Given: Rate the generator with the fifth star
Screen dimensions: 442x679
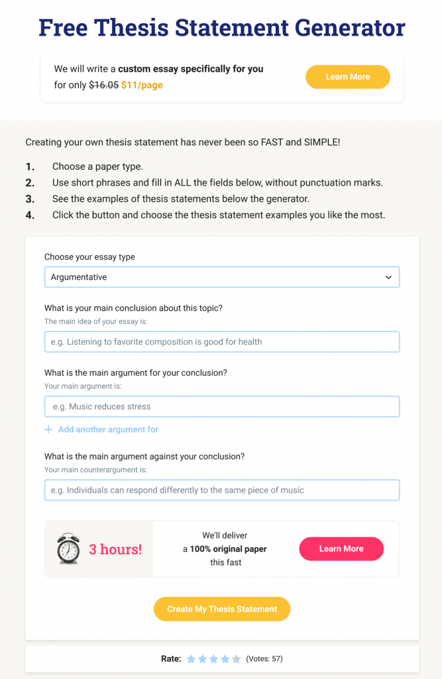Looking at the screenshot, I should [x=236, y=658].
